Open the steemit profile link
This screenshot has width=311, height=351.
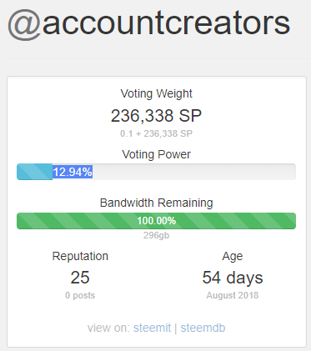tap(152, 328)
